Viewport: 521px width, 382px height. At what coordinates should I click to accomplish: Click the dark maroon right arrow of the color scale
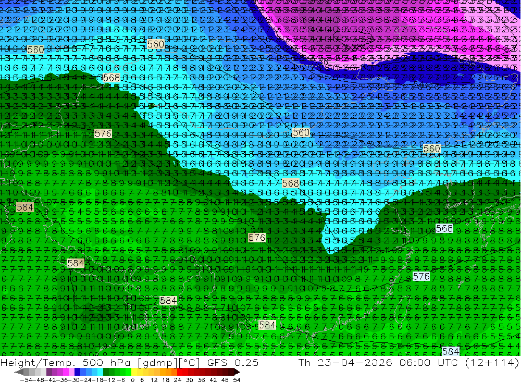tap(237, 372)
